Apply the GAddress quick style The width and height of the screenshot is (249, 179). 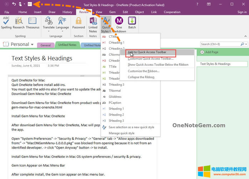pos(115,96)
